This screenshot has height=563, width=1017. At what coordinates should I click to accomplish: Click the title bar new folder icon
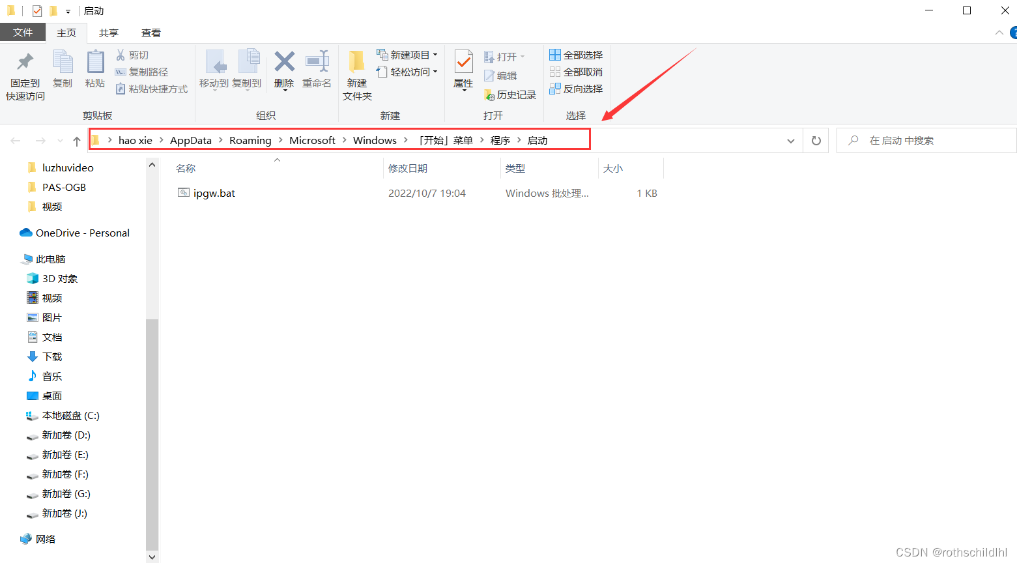pyautogui.click(x=53, y=10)
